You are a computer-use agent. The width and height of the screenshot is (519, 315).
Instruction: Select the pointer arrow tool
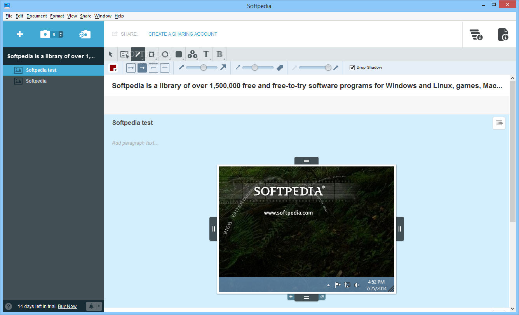pyautogui.click(x=111, y=54)
